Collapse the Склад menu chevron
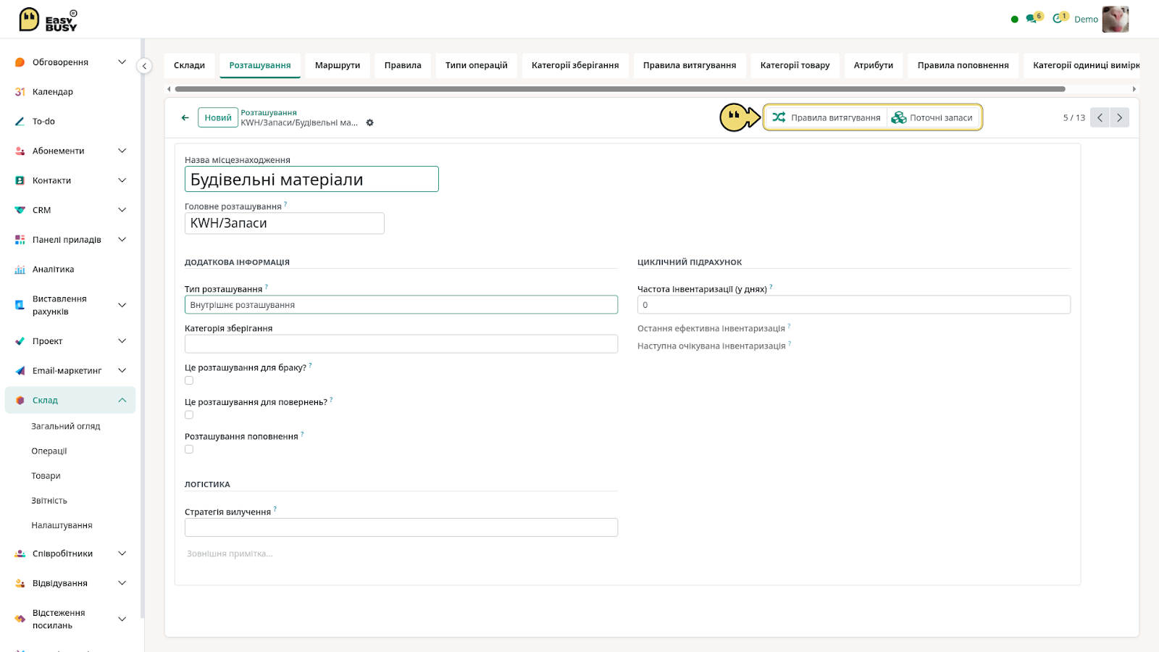The height and width of the screenshot is (652, 1159). click(122, 401)
